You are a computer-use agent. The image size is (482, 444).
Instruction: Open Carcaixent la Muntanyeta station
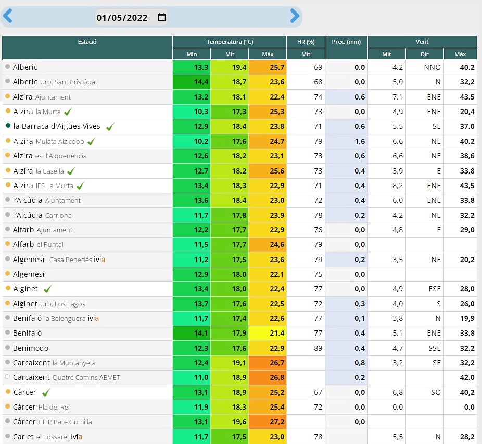54,363
